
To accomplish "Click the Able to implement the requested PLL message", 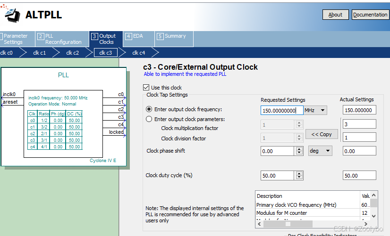I will [x=185, y=74].
